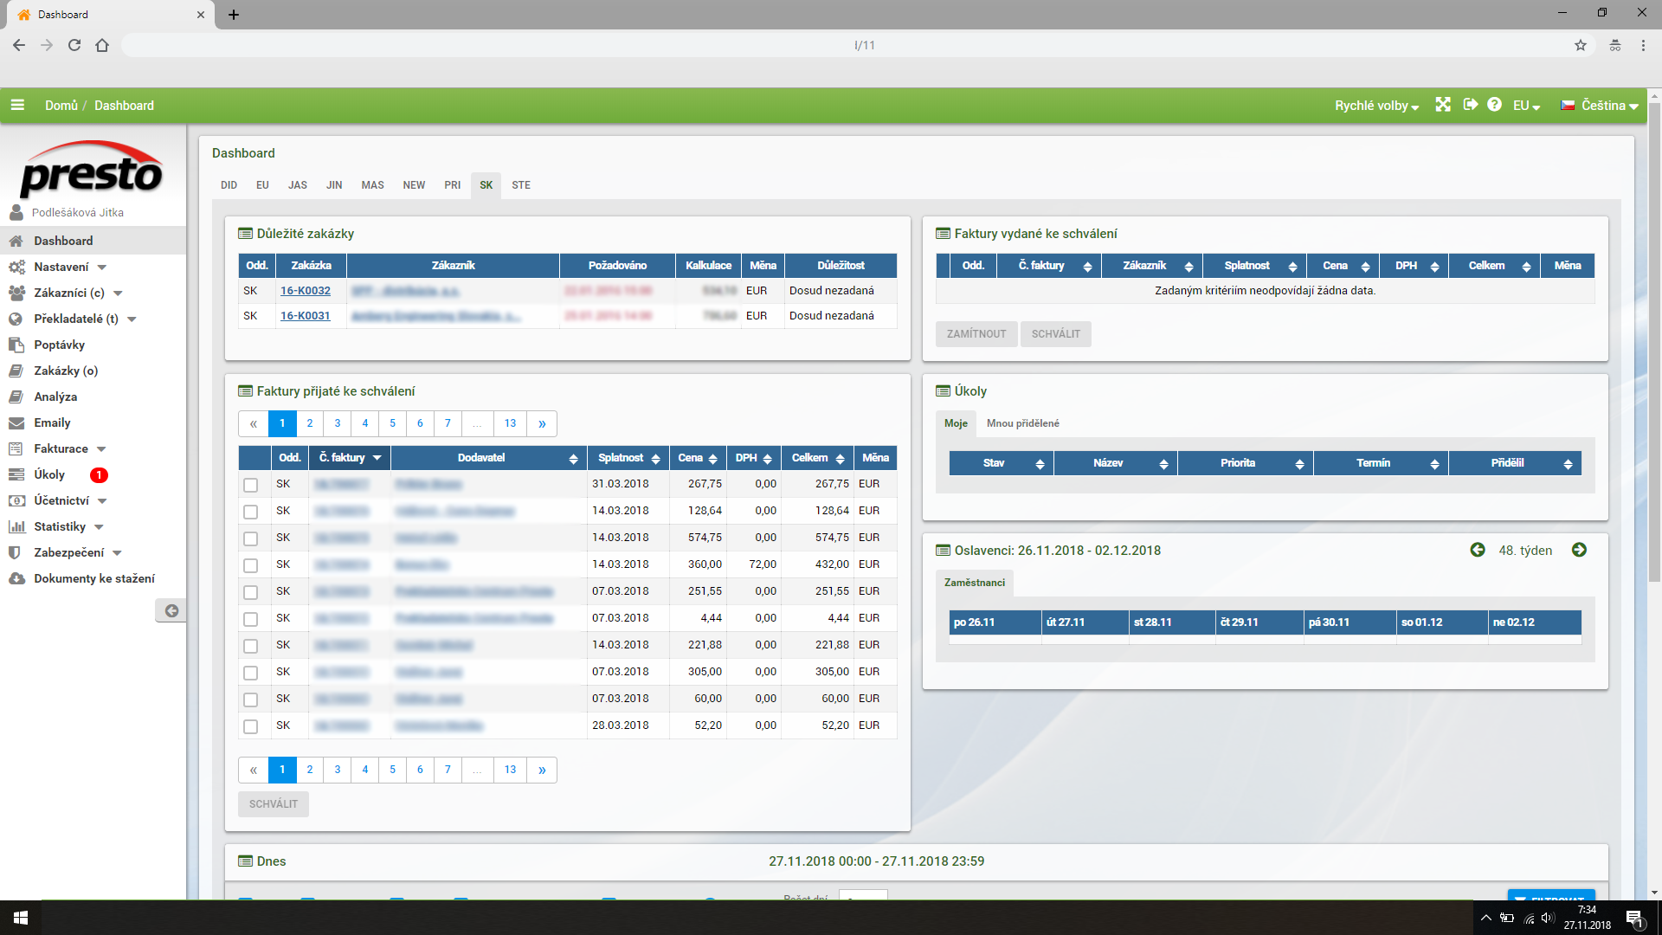Viewport: 1662px width, 935px height.
Task: Open Rychlé volby dropdown
Action: [x=1376, y=106]
